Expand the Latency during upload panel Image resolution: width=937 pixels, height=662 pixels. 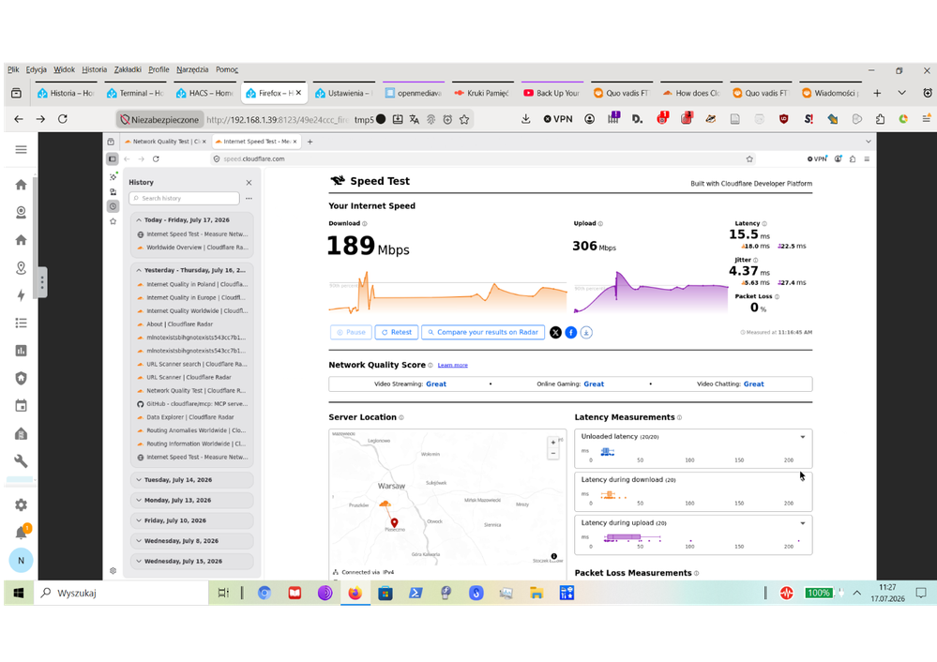pos(803,523)
